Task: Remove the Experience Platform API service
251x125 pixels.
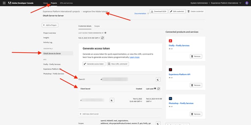Action: 196,85
